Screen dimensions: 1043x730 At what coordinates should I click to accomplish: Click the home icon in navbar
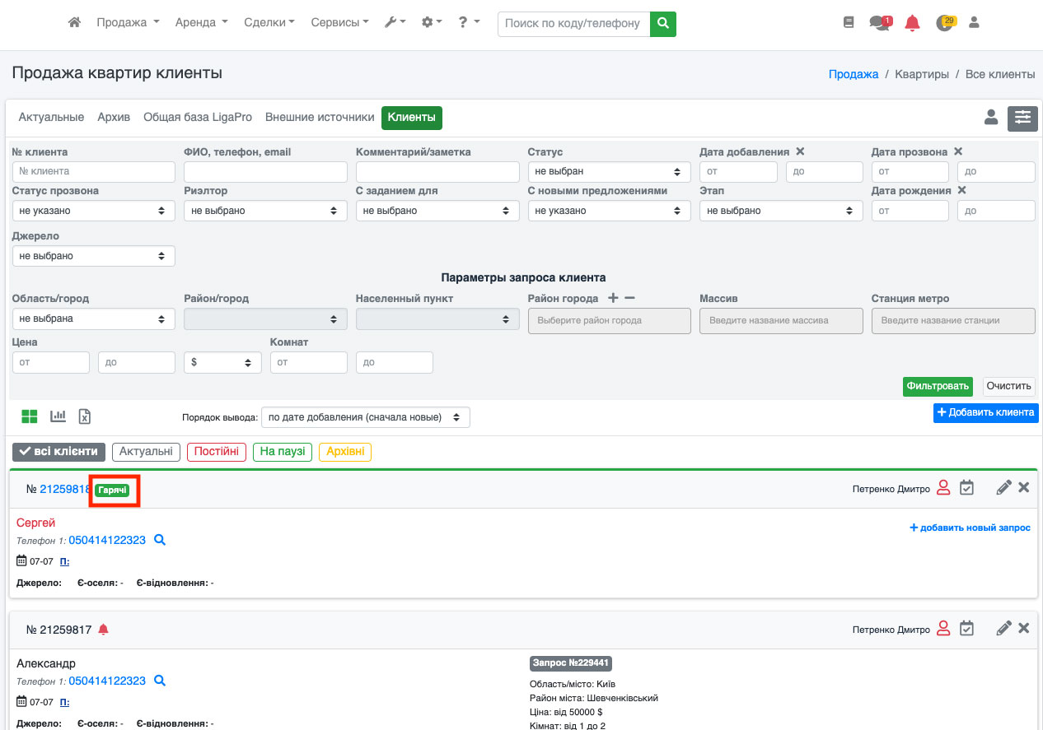click(74, 23)
